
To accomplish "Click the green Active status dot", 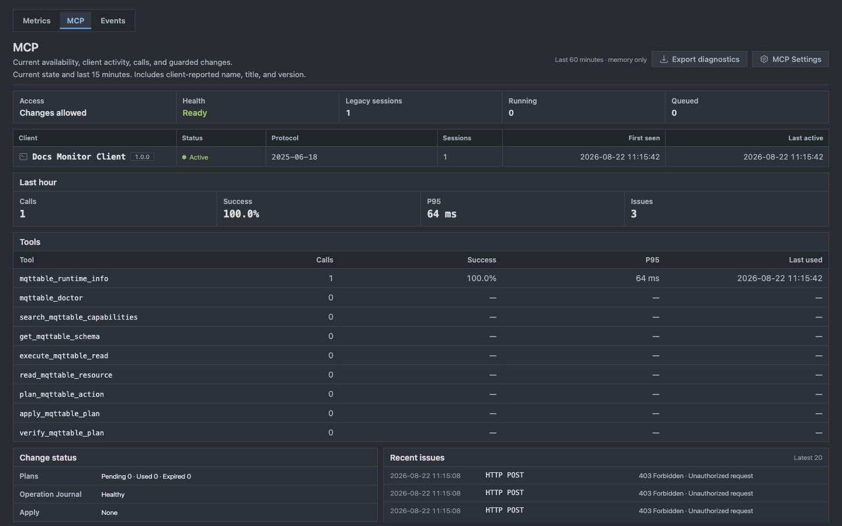I will click(184, 157).
